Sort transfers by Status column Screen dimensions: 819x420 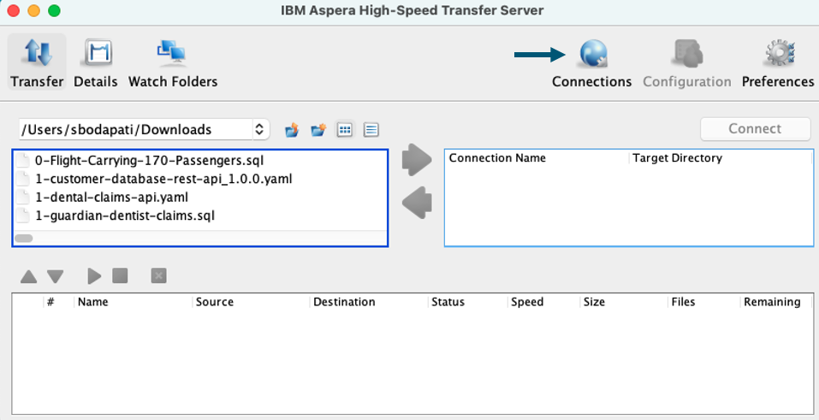click(x=467, y=302)
